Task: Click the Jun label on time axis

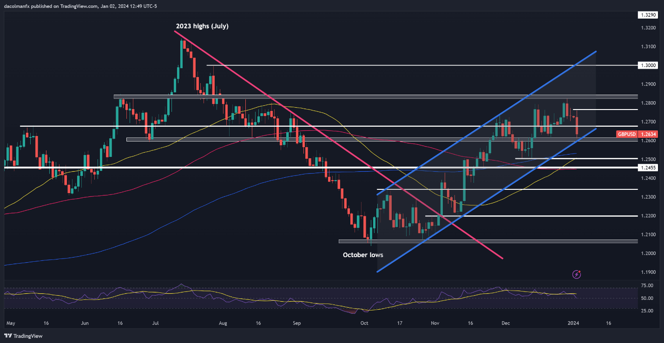Action: tap(84, 323)
